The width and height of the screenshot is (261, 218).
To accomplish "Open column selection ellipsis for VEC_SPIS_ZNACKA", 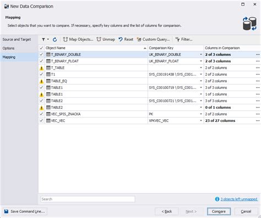I will pyautogui.click(x=258, y=114).
